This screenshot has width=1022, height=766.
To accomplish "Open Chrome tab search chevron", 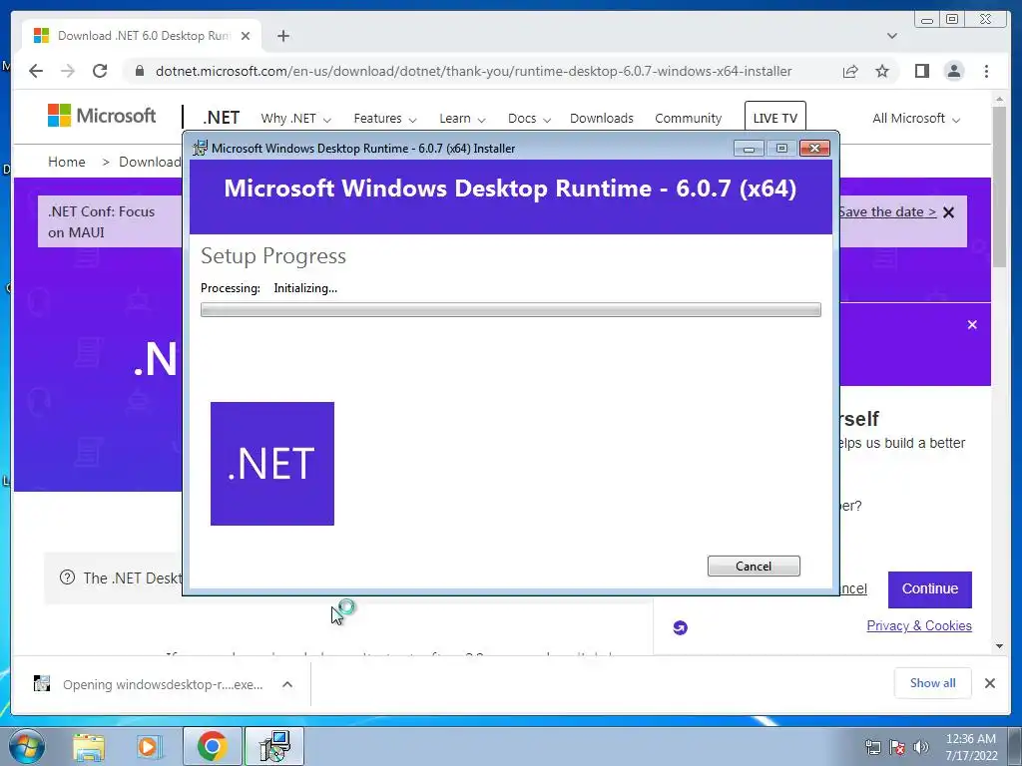I will click(x=892, y=36).
